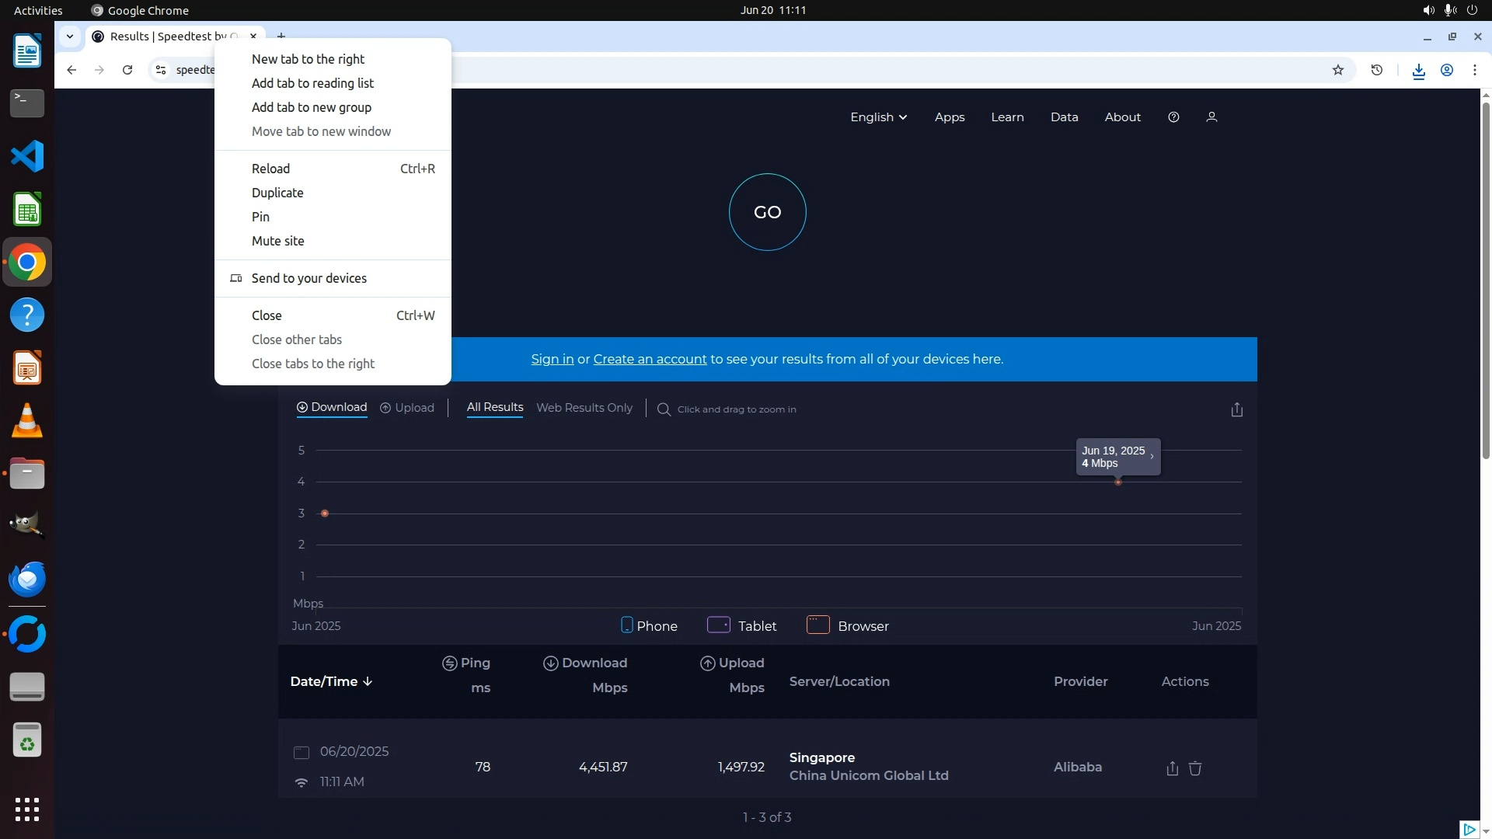Open the help question mark icon in site header

pyautogui.click(x=1173, y=117)
